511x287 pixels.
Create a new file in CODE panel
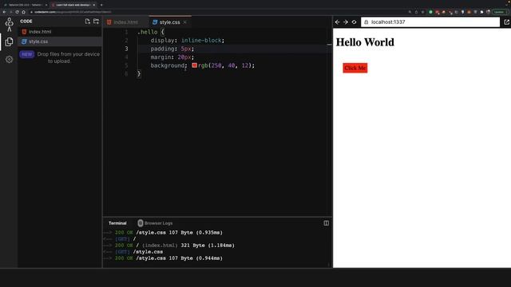[87, 22]
